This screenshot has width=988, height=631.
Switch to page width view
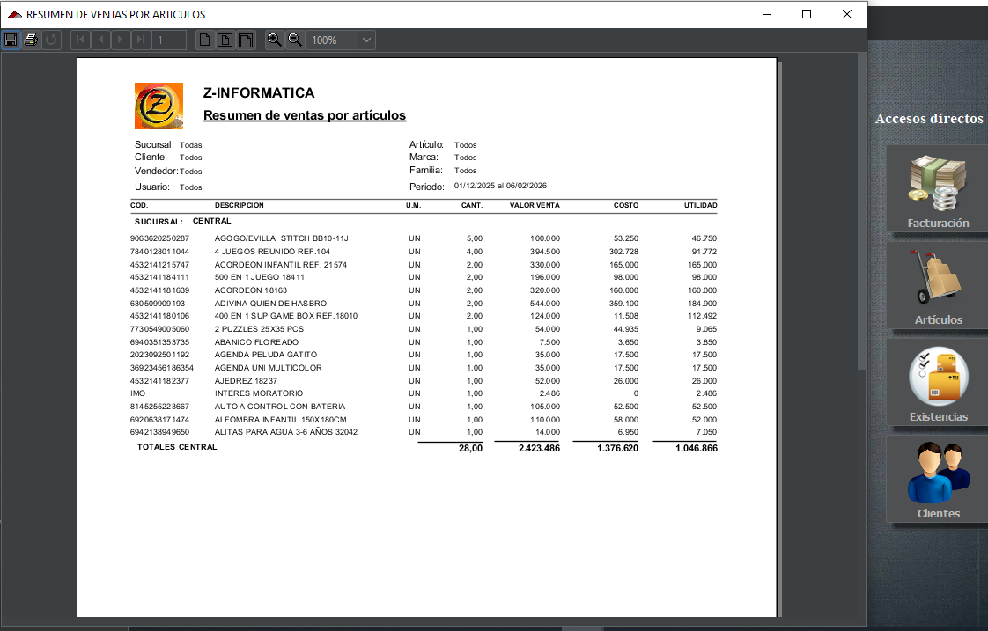pyautogui.click(x=224, y=39)
